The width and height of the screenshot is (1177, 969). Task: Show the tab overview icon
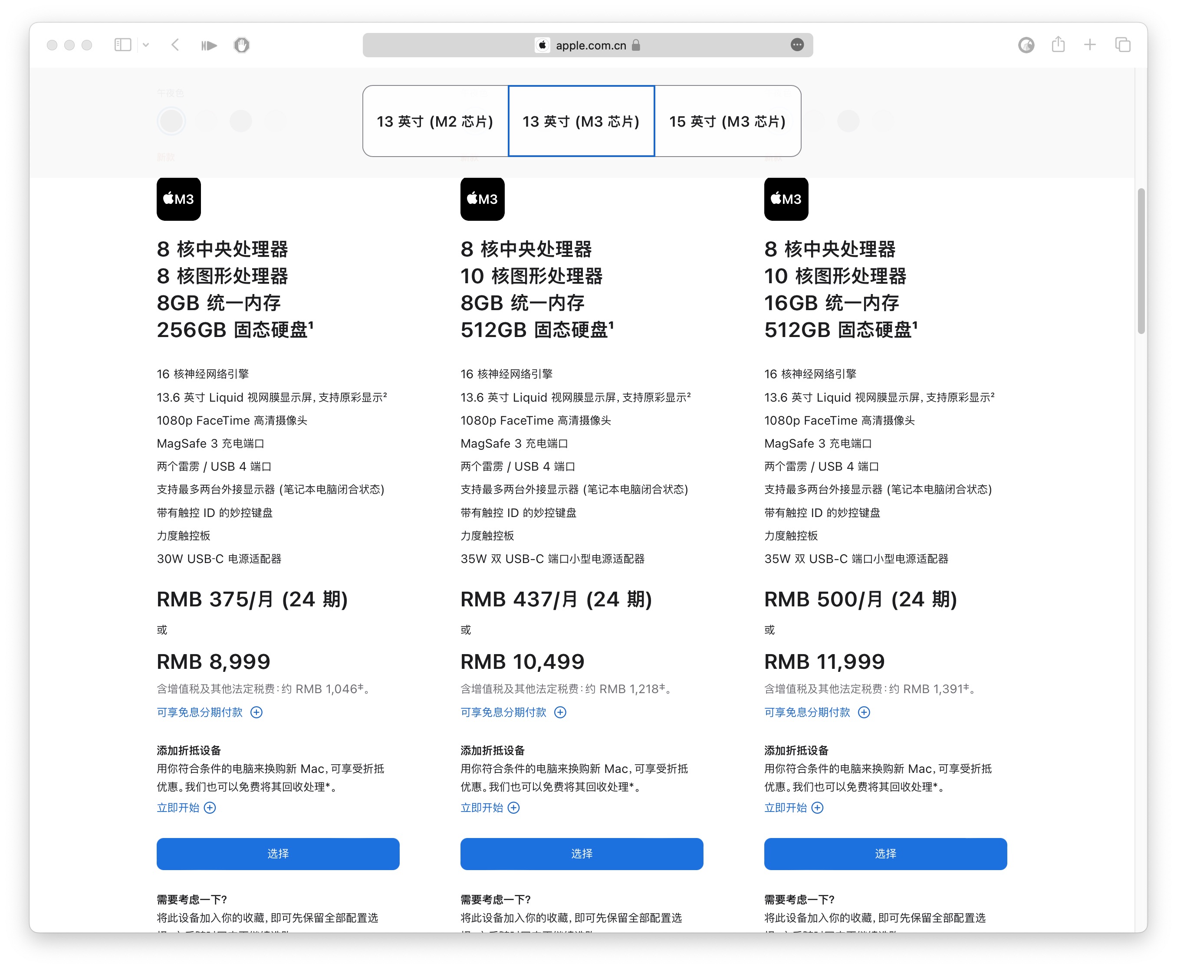coord(1122,45)
